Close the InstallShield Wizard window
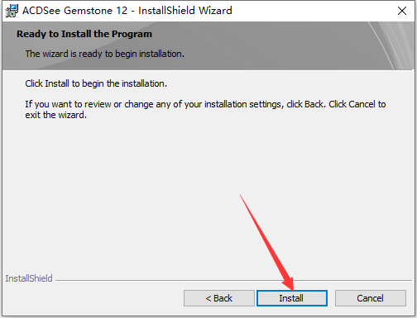Screen dimensions: 417x318 click(x=402, y=11)
